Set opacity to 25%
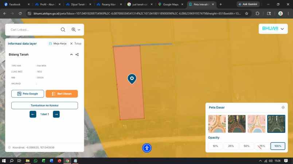293x164 pixels. click(x=231, y=146)
